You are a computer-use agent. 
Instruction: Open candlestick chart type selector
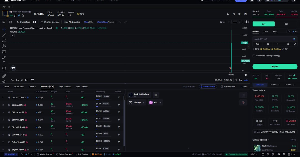[11, 22]
